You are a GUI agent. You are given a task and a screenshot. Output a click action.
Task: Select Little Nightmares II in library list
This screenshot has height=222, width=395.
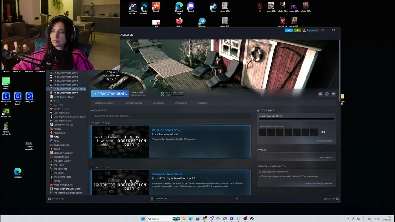click(x=62, y=121)
